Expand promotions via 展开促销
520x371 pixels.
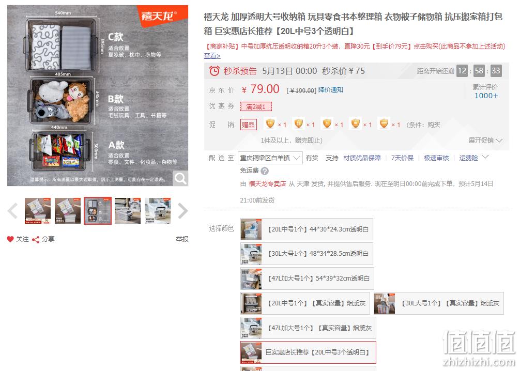[x=485, y=140]
